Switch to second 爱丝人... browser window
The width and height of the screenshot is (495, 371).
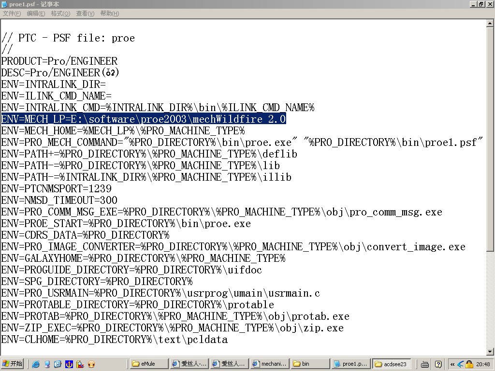click(x=229, y=364)
